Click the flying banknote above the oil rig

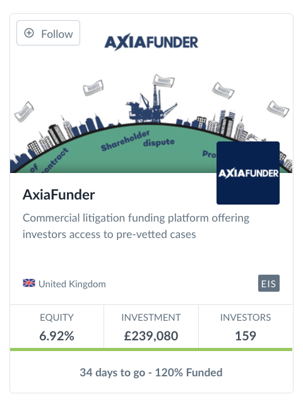click(163, 81)
